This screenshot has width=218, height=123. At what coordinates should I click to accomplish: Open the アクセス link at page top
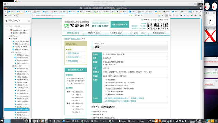pyautogui.click(x=145, y=20)
